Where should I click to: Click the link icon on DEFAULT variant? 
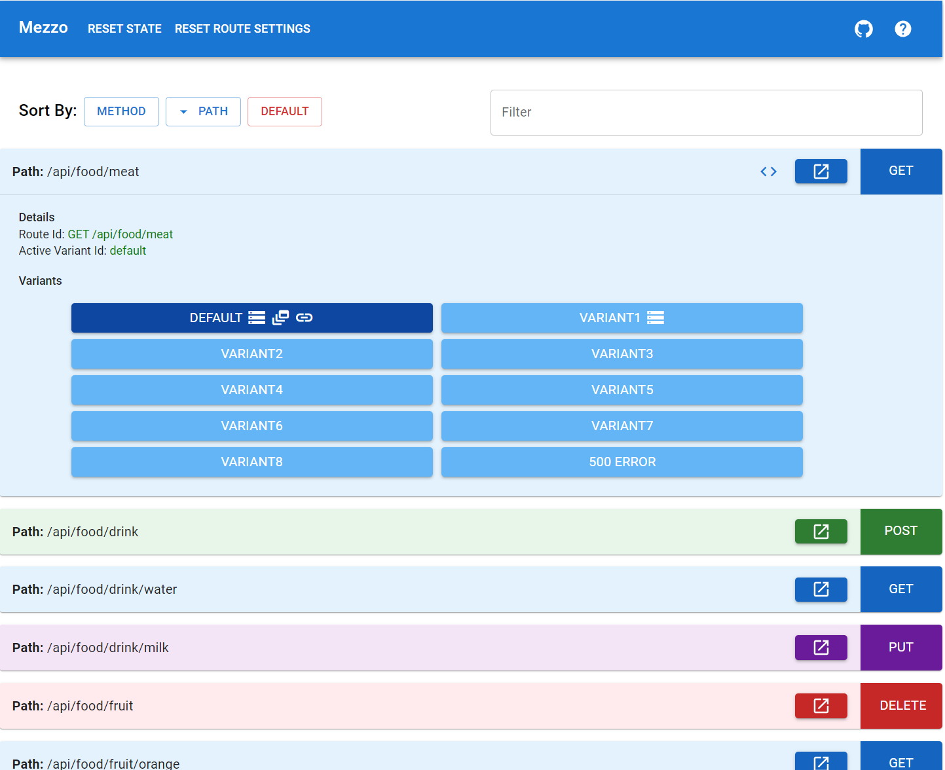(x=304, y=318)
